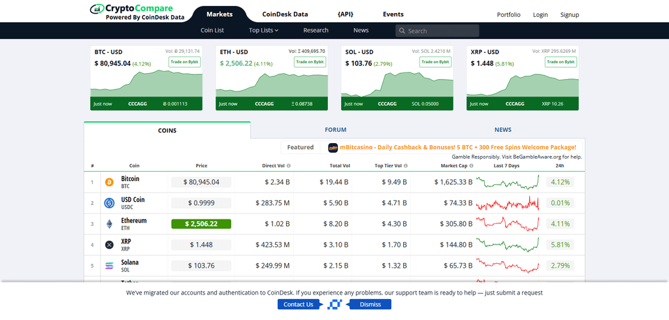
Task: Open the CoinDesk Data tab
Action: (x=285, y=14)
